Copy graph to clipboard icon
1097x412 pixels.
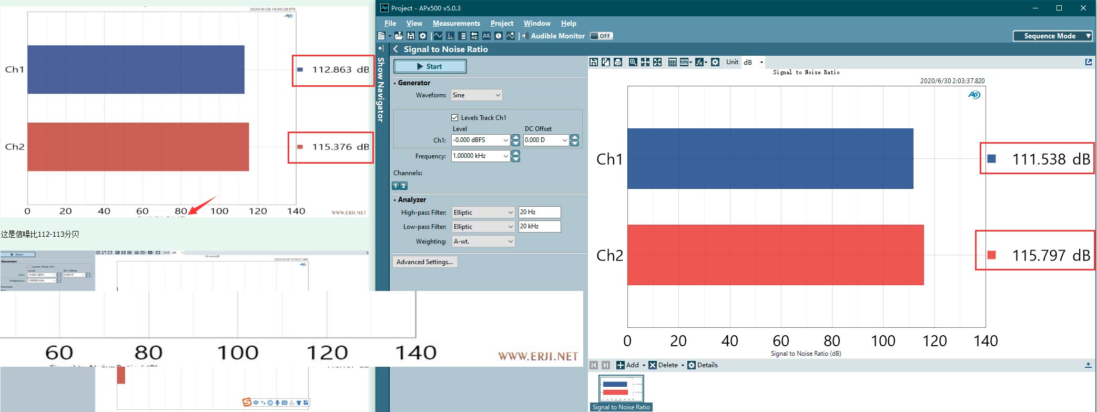coord(606,62)
